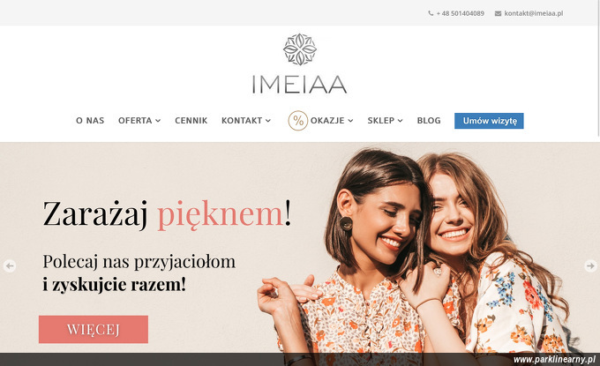Click the IMEIAA wordmark text logo
This screenshot has width=600, height=366.
click(300, 85)
